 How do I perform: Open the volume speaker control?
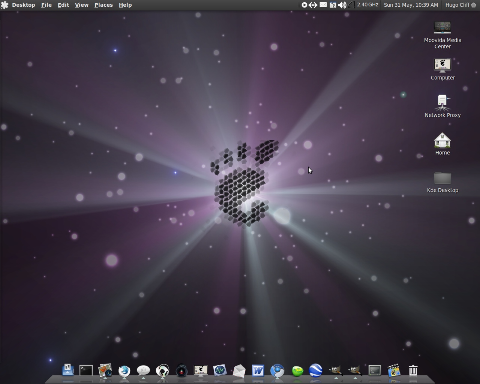[x=342, y=5]
